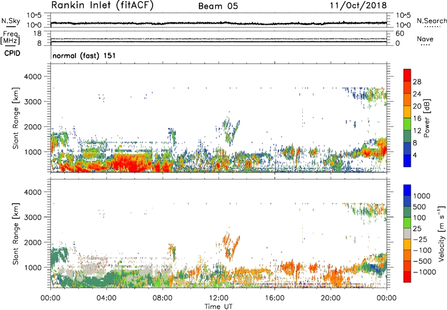Click the 4000 tick on the power panel
Screen dimensions: 447x310
coord(33,77)
